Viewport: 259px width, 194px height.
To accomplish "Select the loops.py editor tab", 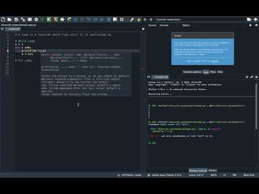I will tap(13, 29).
